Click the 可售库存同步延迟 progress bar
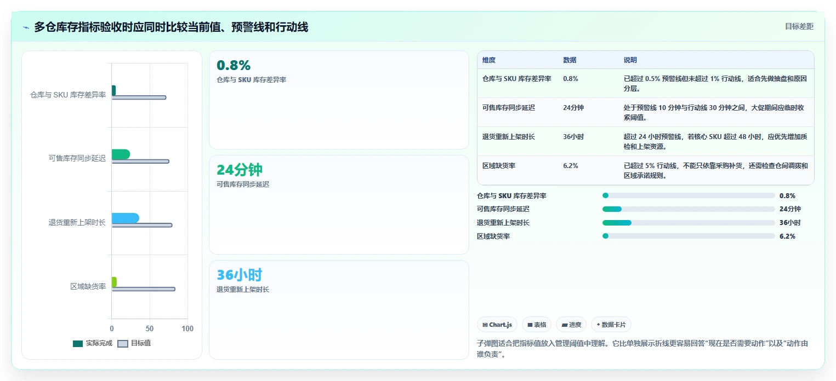Screen dimensions: 836x381 689,209
